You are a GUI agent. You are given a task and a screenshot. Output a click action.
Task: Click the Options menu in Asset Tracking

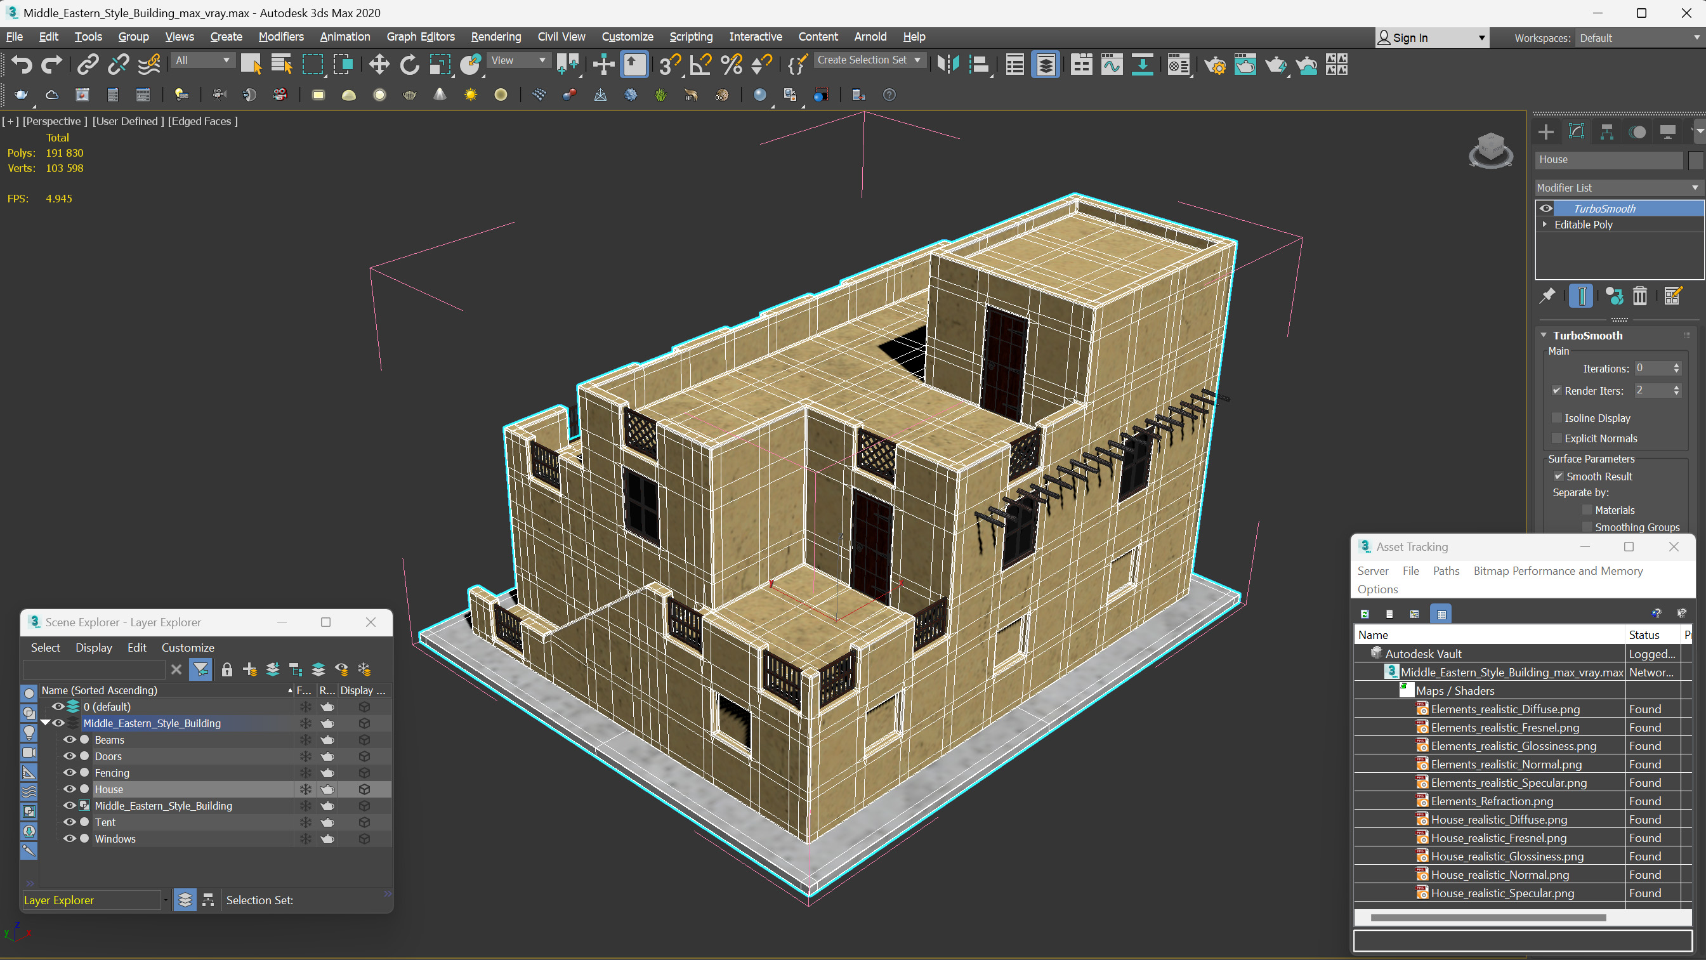pyautogui.click(x=1377, y=589)
